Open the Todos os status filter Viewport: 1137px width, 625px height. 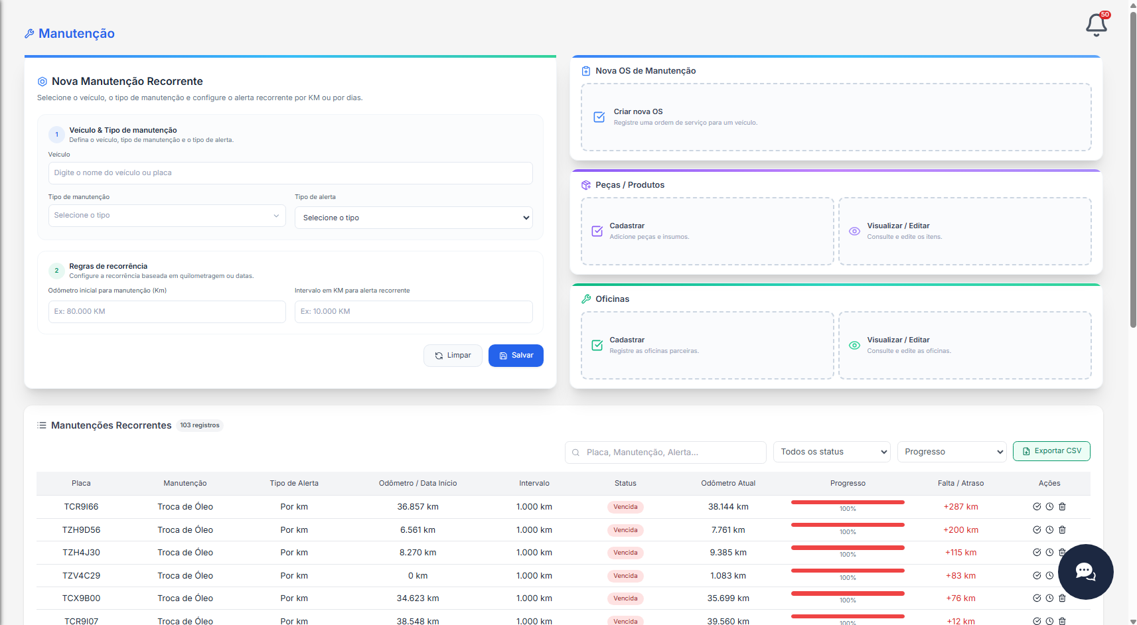click(832, 452)
